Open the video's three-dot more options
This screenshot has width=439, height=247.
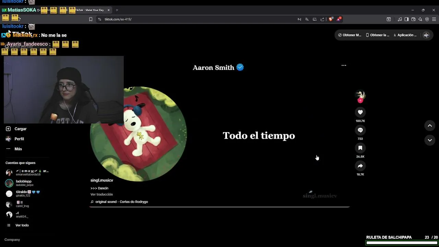344,66
